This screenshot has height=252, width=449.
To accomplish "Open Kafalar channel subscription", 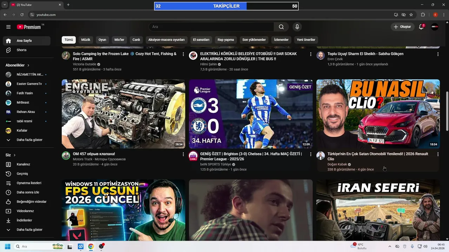I will pos(27,131).
